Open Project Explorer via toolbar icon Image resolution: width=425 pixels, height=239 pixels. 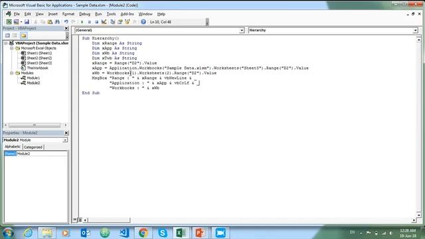pos(113,22)
